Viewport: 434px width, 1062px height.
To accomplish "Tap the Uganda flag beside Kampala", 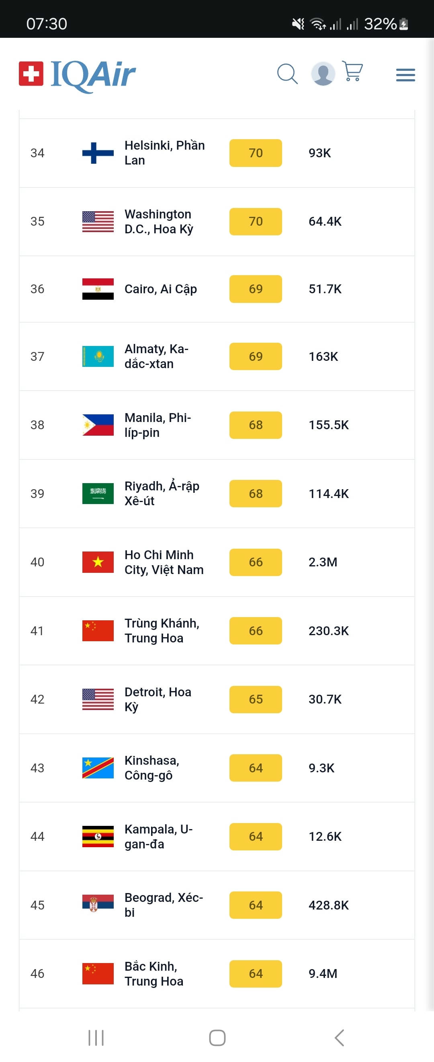I will click(x=98, y=836).
